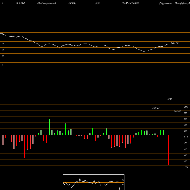Viewport: 190px width, 190px height.
Task: Click the MR panel title label
Action: pos(169,99)
